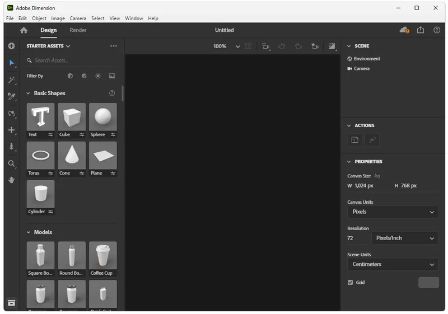Screen dimensions: 448x314
Task: Filter assets by images
Action: pyautogui.click(x=112, y=76)
